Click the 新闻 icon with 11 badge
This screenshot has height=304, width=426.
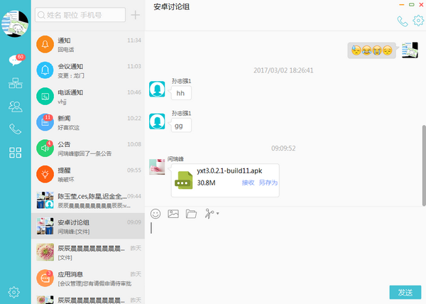[x=45, y=122]
